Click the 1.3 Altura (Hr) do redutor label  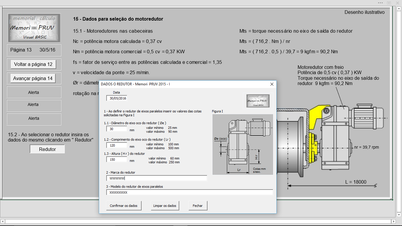pos(124,154)
